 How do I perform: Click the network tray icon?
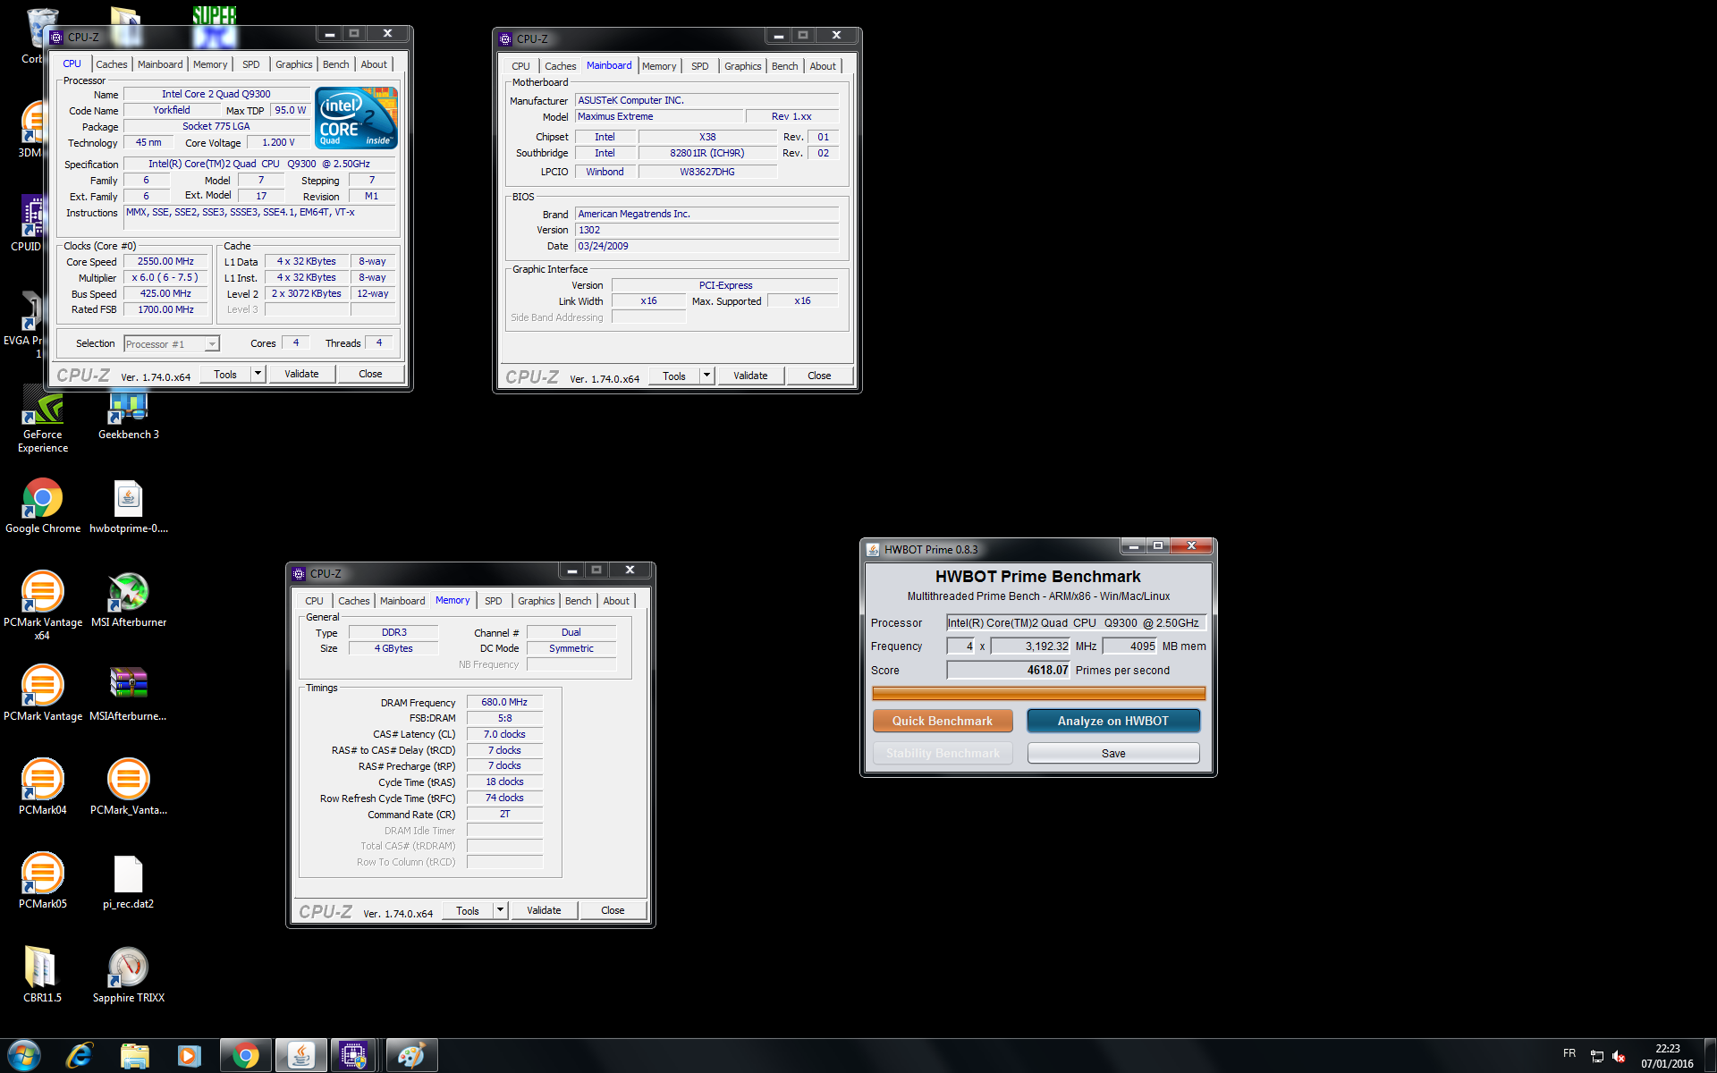coord(1597,1056)
